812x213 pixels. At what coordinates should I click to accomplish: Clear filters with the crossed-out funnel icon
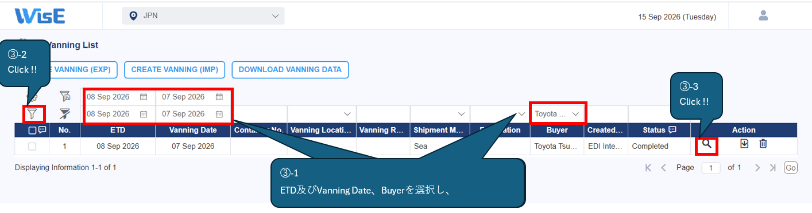65,114
